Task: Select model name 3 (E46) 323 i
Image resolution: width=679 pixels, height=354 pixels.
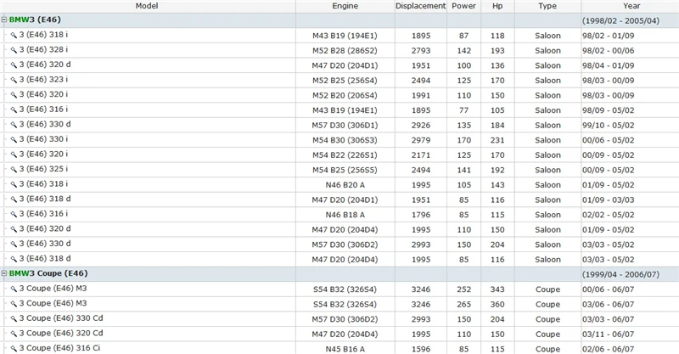Action: (x=43, y=80)
